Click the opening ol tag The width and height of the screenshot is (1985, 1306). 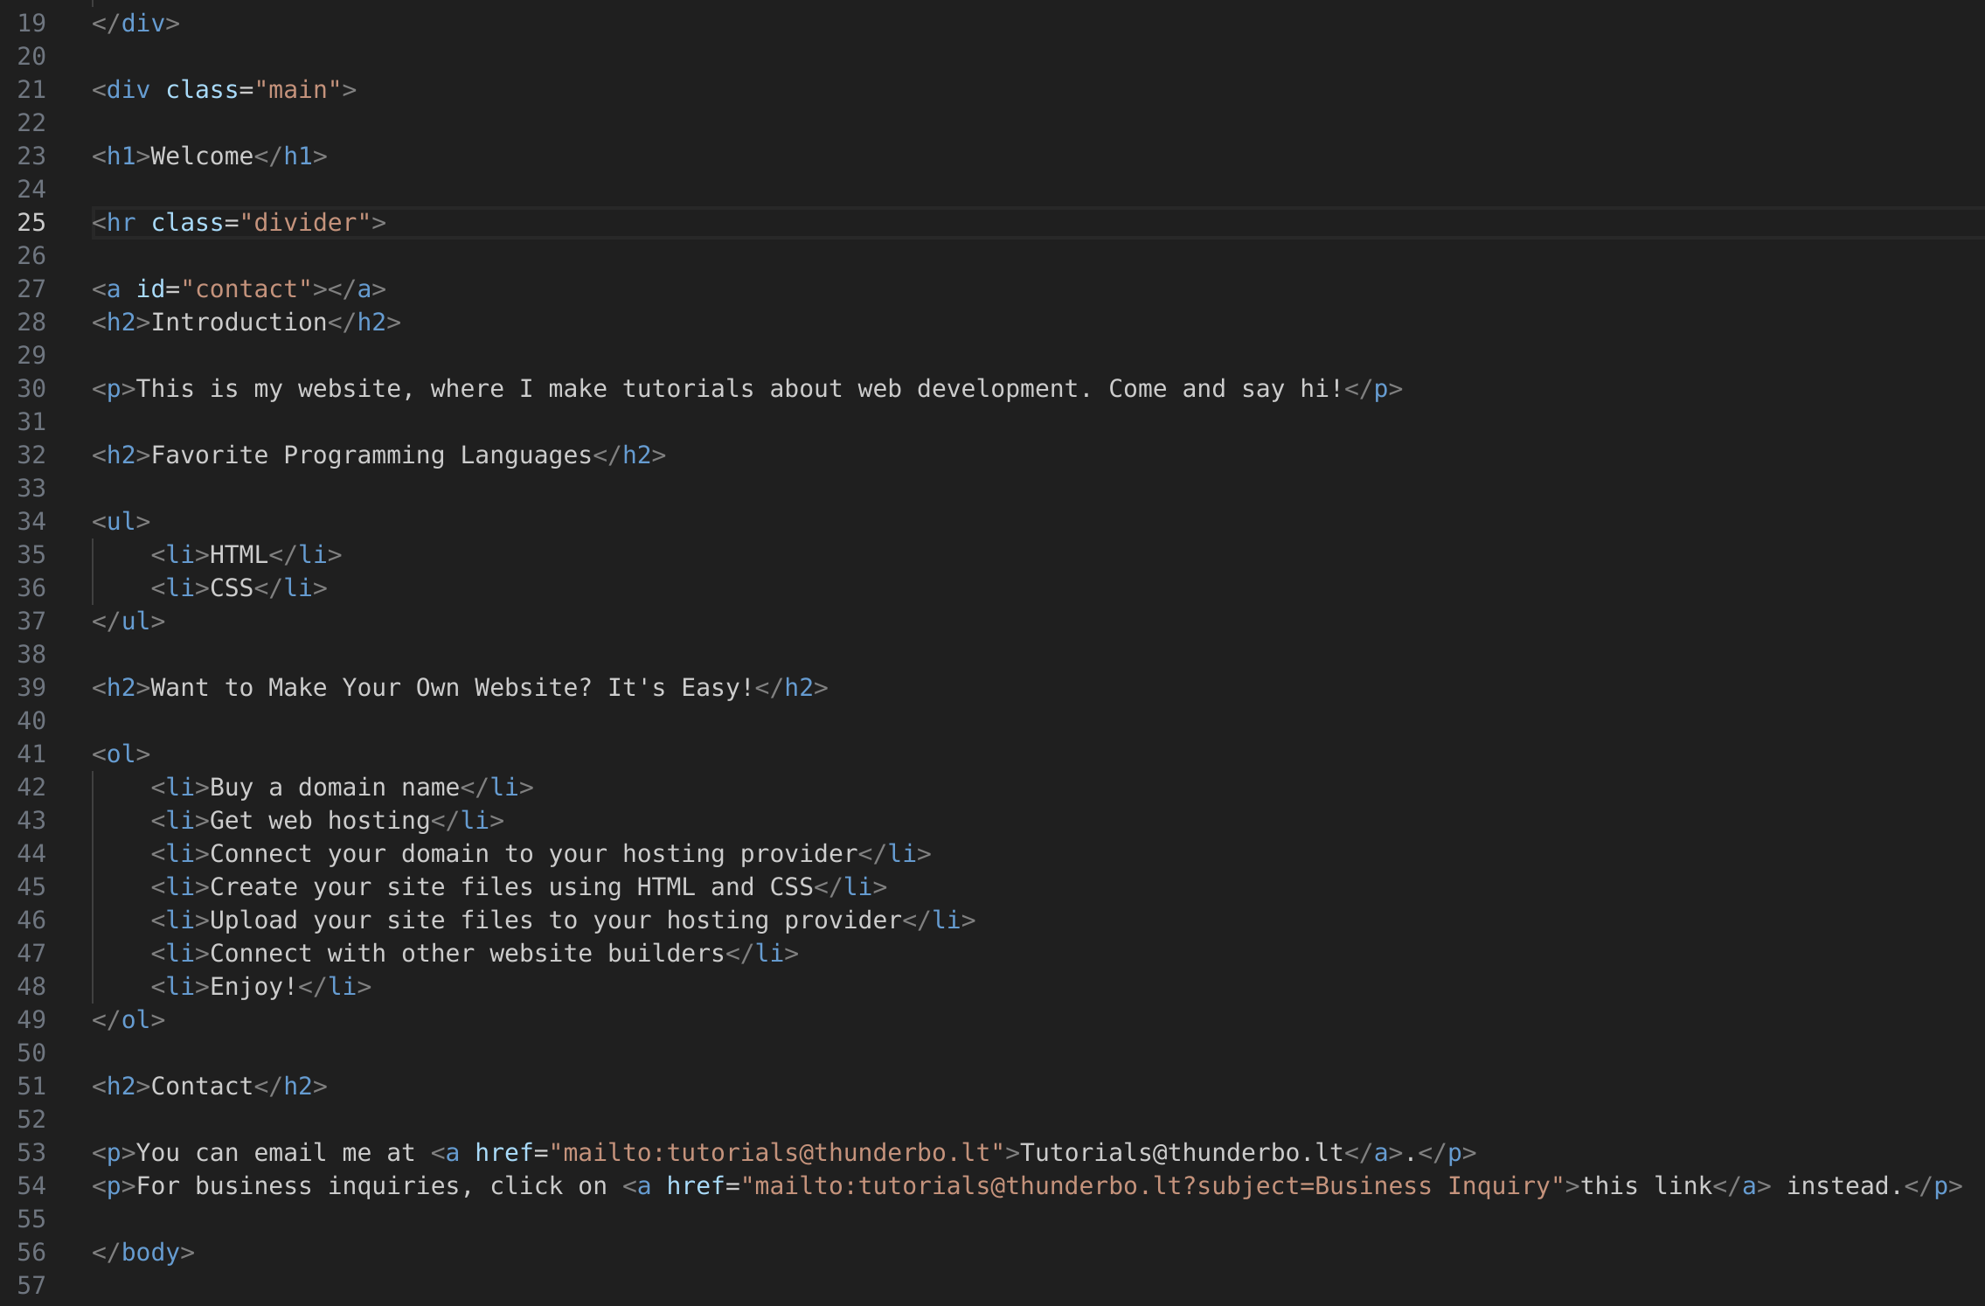click(121, 754)
